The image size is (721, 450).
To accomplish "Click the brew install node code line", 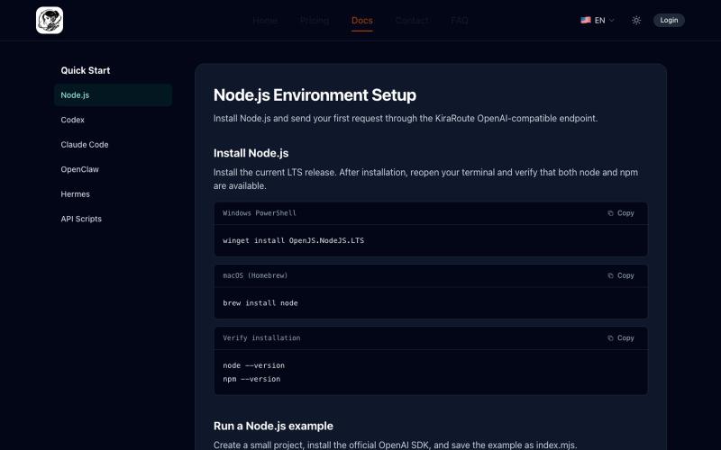I will click(x=260, y=303).
